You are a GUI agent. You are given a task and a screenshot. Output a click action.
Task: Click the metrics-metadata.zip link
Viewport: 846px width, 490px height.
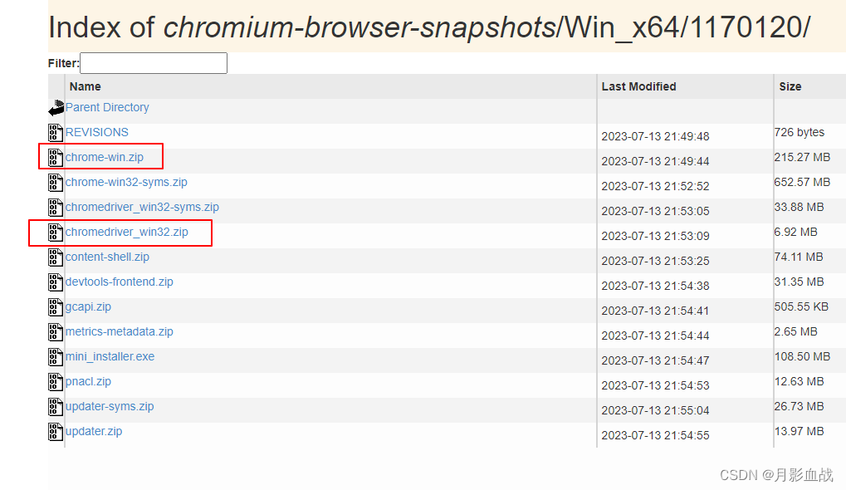pos(120,331)
